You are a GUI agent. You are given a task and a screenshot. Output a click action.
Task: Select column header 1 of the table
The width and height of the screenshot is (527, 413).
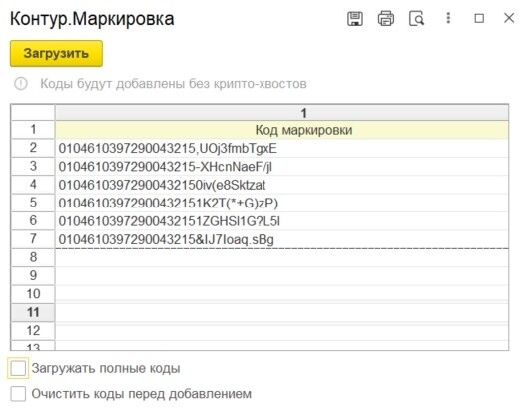tap(281, 113)
